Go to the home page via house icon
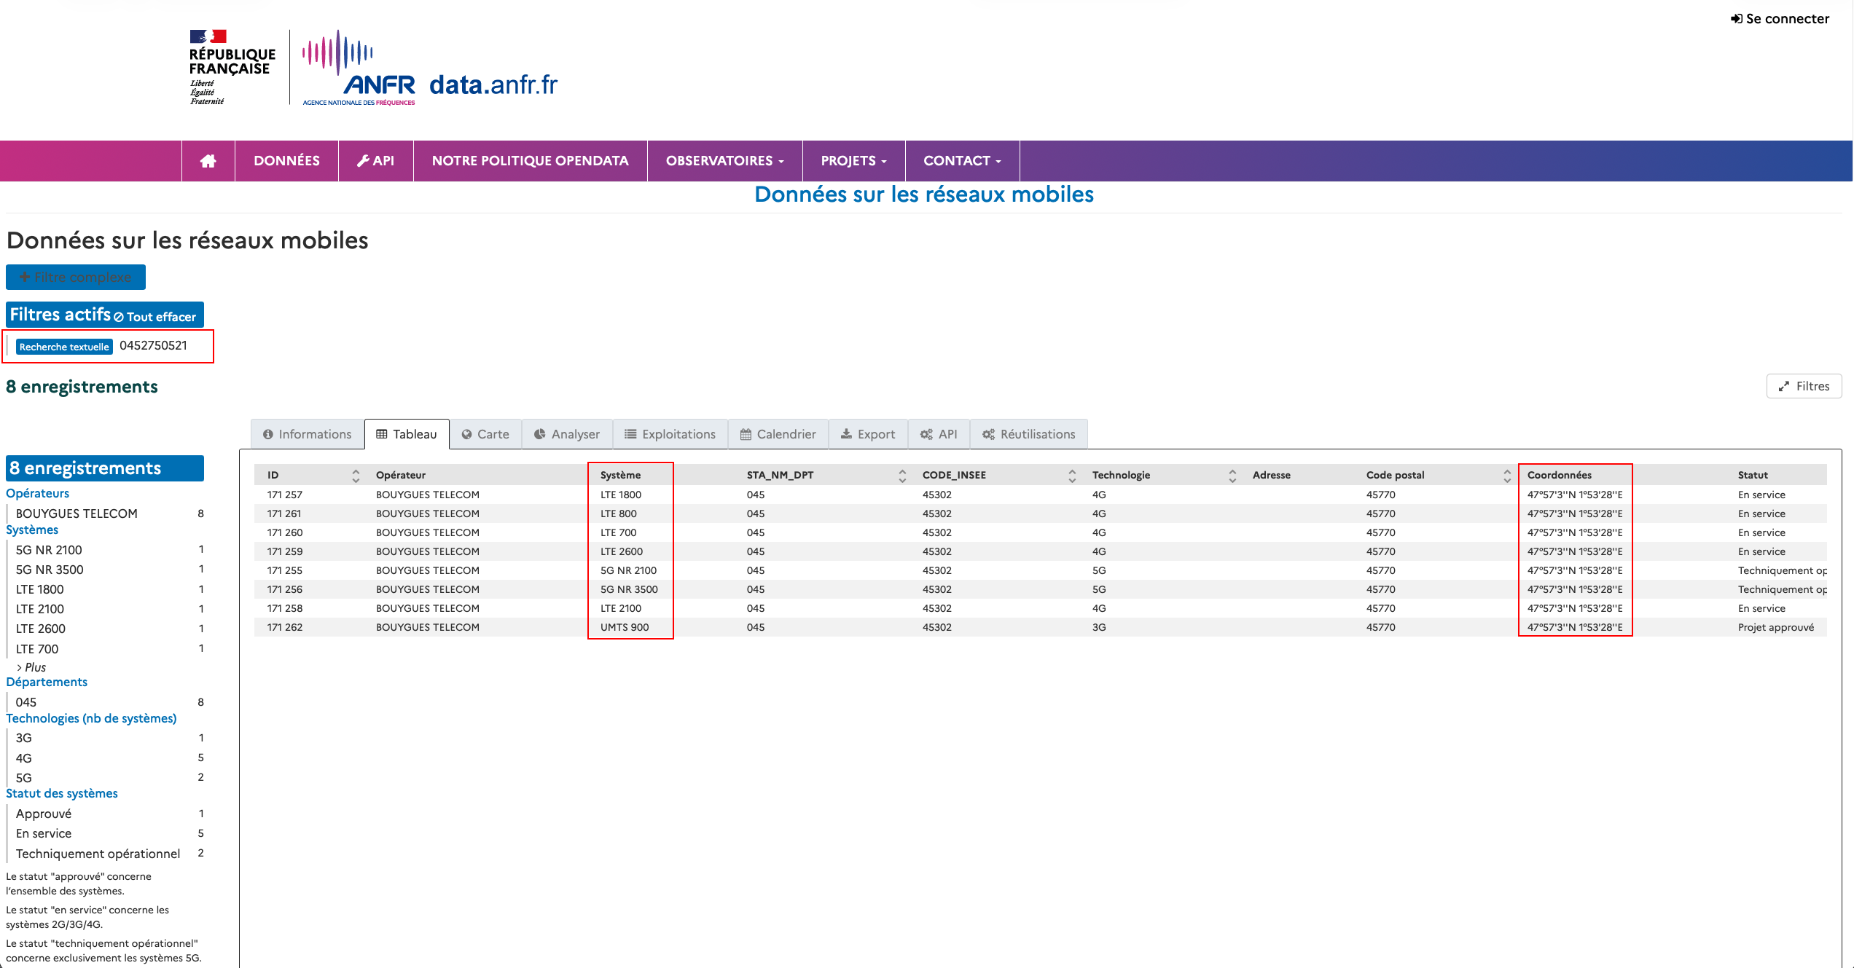 208,161
